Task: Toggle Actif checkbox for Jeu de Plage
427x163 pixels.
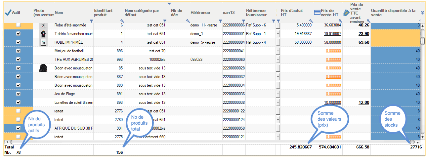Action: point(19,94)
